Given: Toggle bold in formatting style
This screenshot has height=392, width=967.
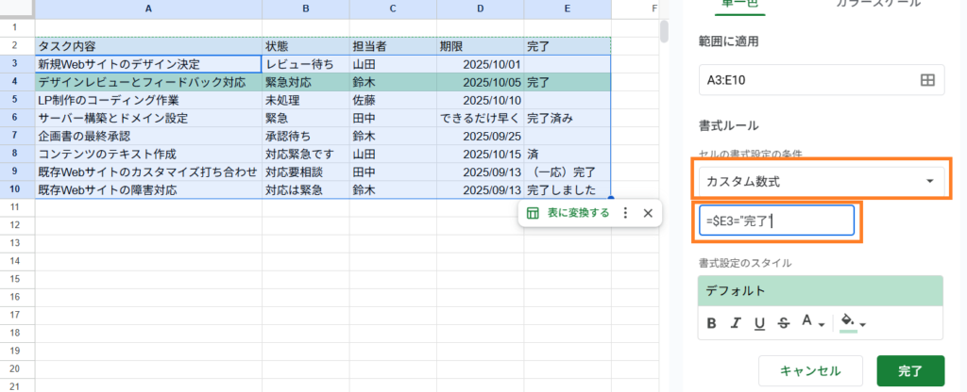Looking at the screenshot, I should click(x=713, y=323).
